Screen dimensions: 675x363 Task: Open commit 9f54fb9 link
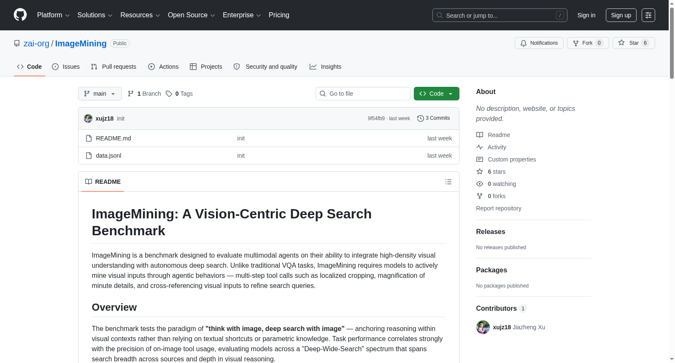tap(376, 118)
